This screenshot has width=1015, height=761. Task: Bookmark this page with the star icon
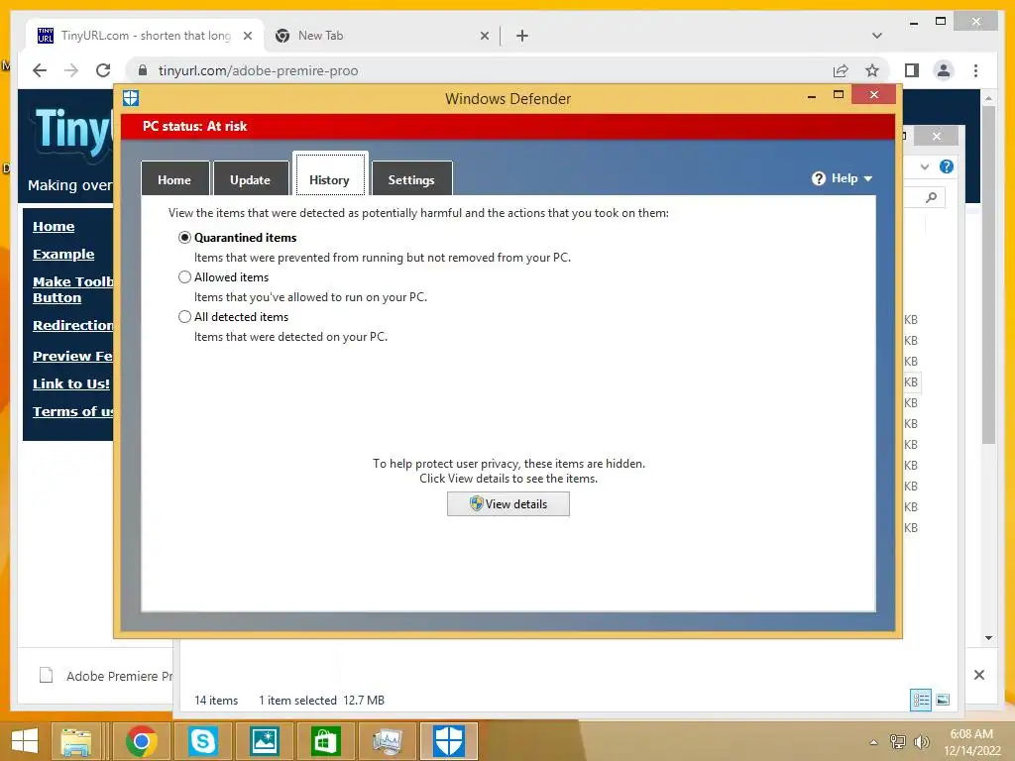[x=872, y=70]
